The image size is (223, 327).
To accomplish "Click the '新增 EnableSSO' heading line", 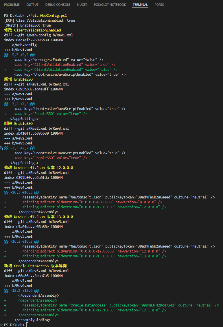I will click(19, 79).
